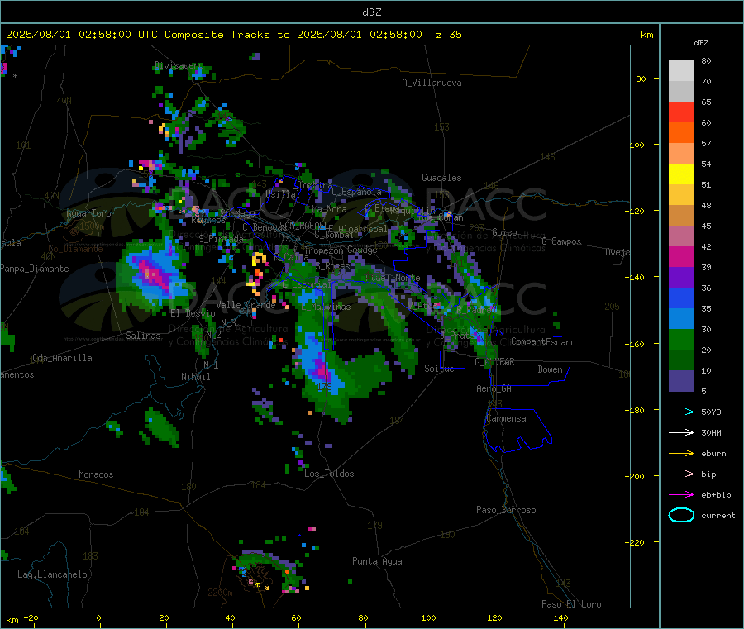Select the dark orange 57–60 dBZ band
The image size is (744, 629).
(x=681, y=133)
